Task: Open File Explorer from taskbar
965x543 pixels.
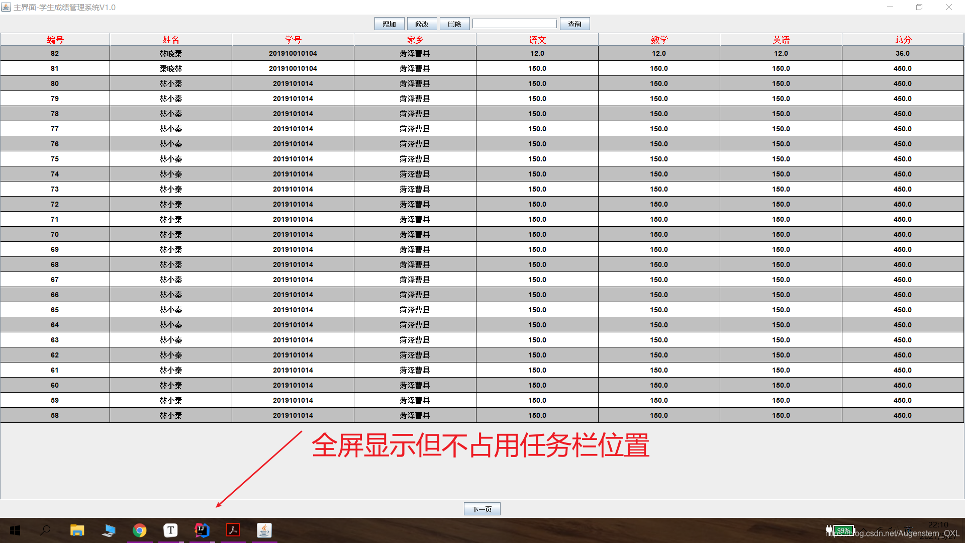Action: point(77,530)
